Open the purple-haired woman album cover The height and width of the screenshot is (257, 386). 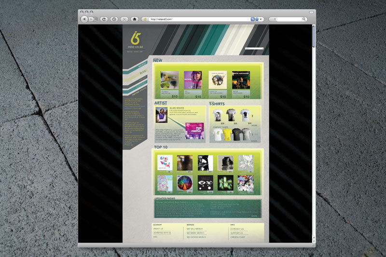tap(193, 80)
